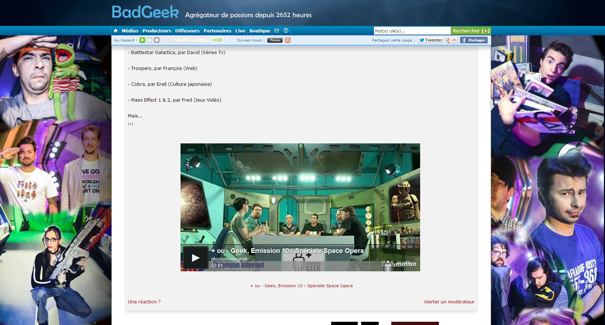Open the iTunes badge

(x=275, y=40)
